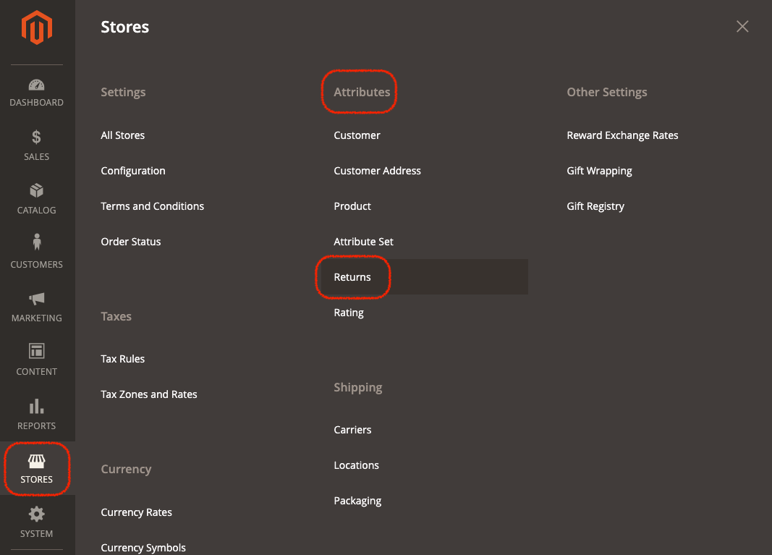Open All Stores settings link
The width and height of the screenshot is (772, 555).
tap(123, 135)
